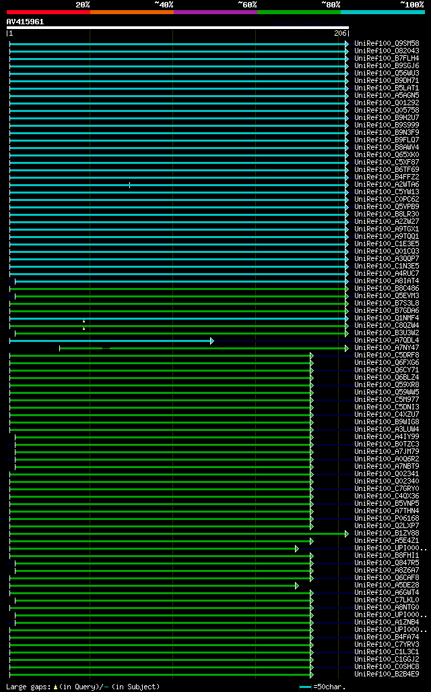This screenshot has width=431, height=692.
Task: Click the arrowhead ending the B1ZV88 alignment
Action: (x=347, y=534)
